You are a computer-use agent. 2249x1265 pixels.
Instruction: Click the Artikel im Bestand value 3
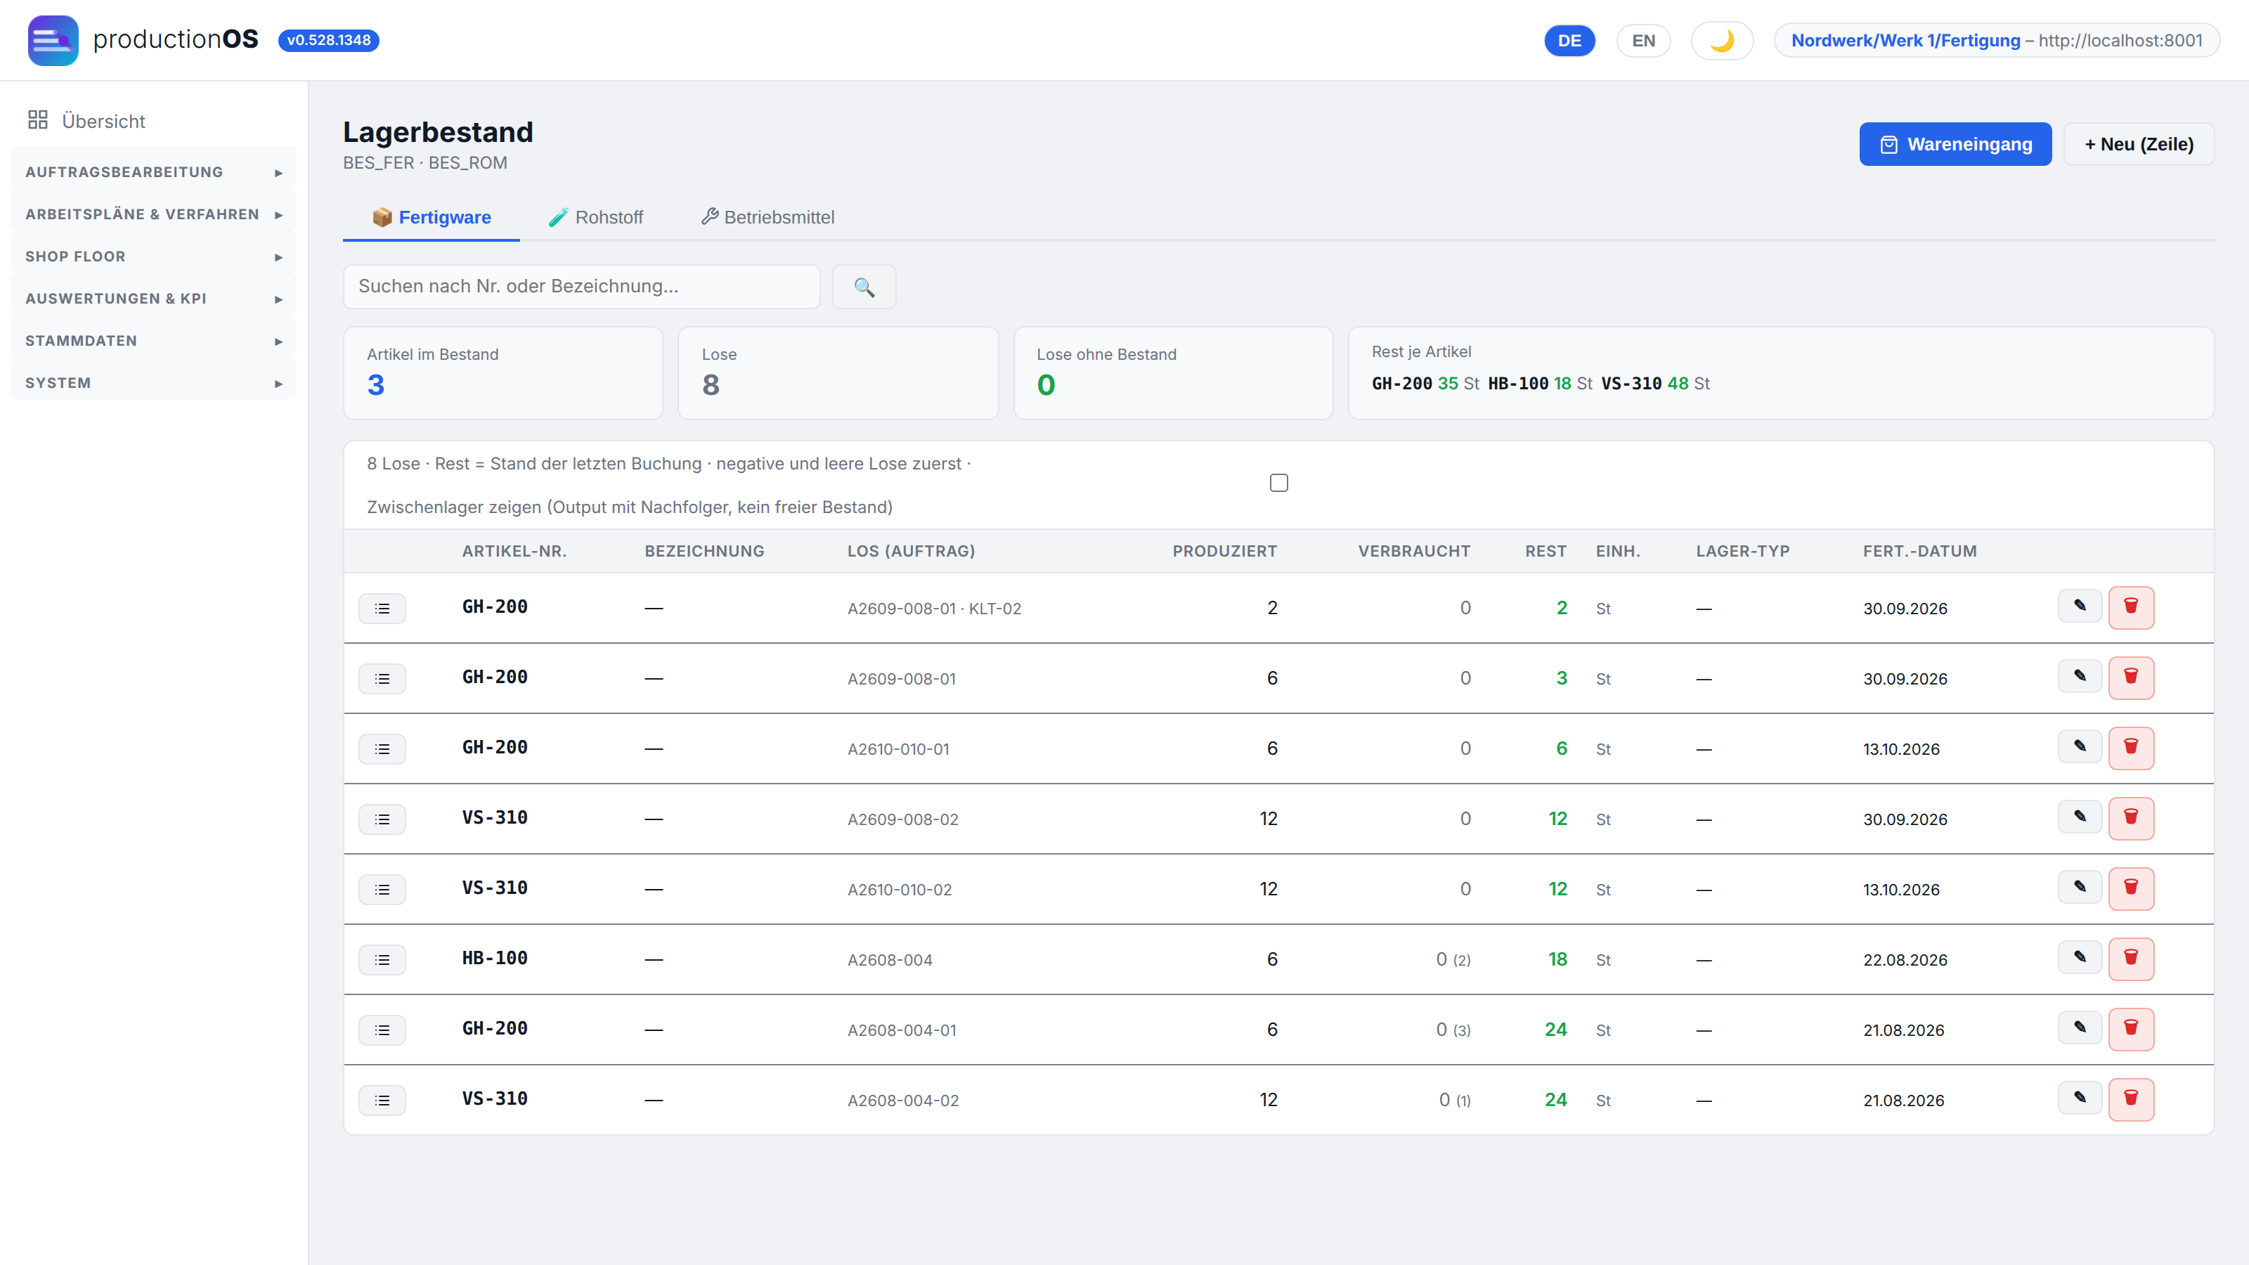(x=375, y=385)
